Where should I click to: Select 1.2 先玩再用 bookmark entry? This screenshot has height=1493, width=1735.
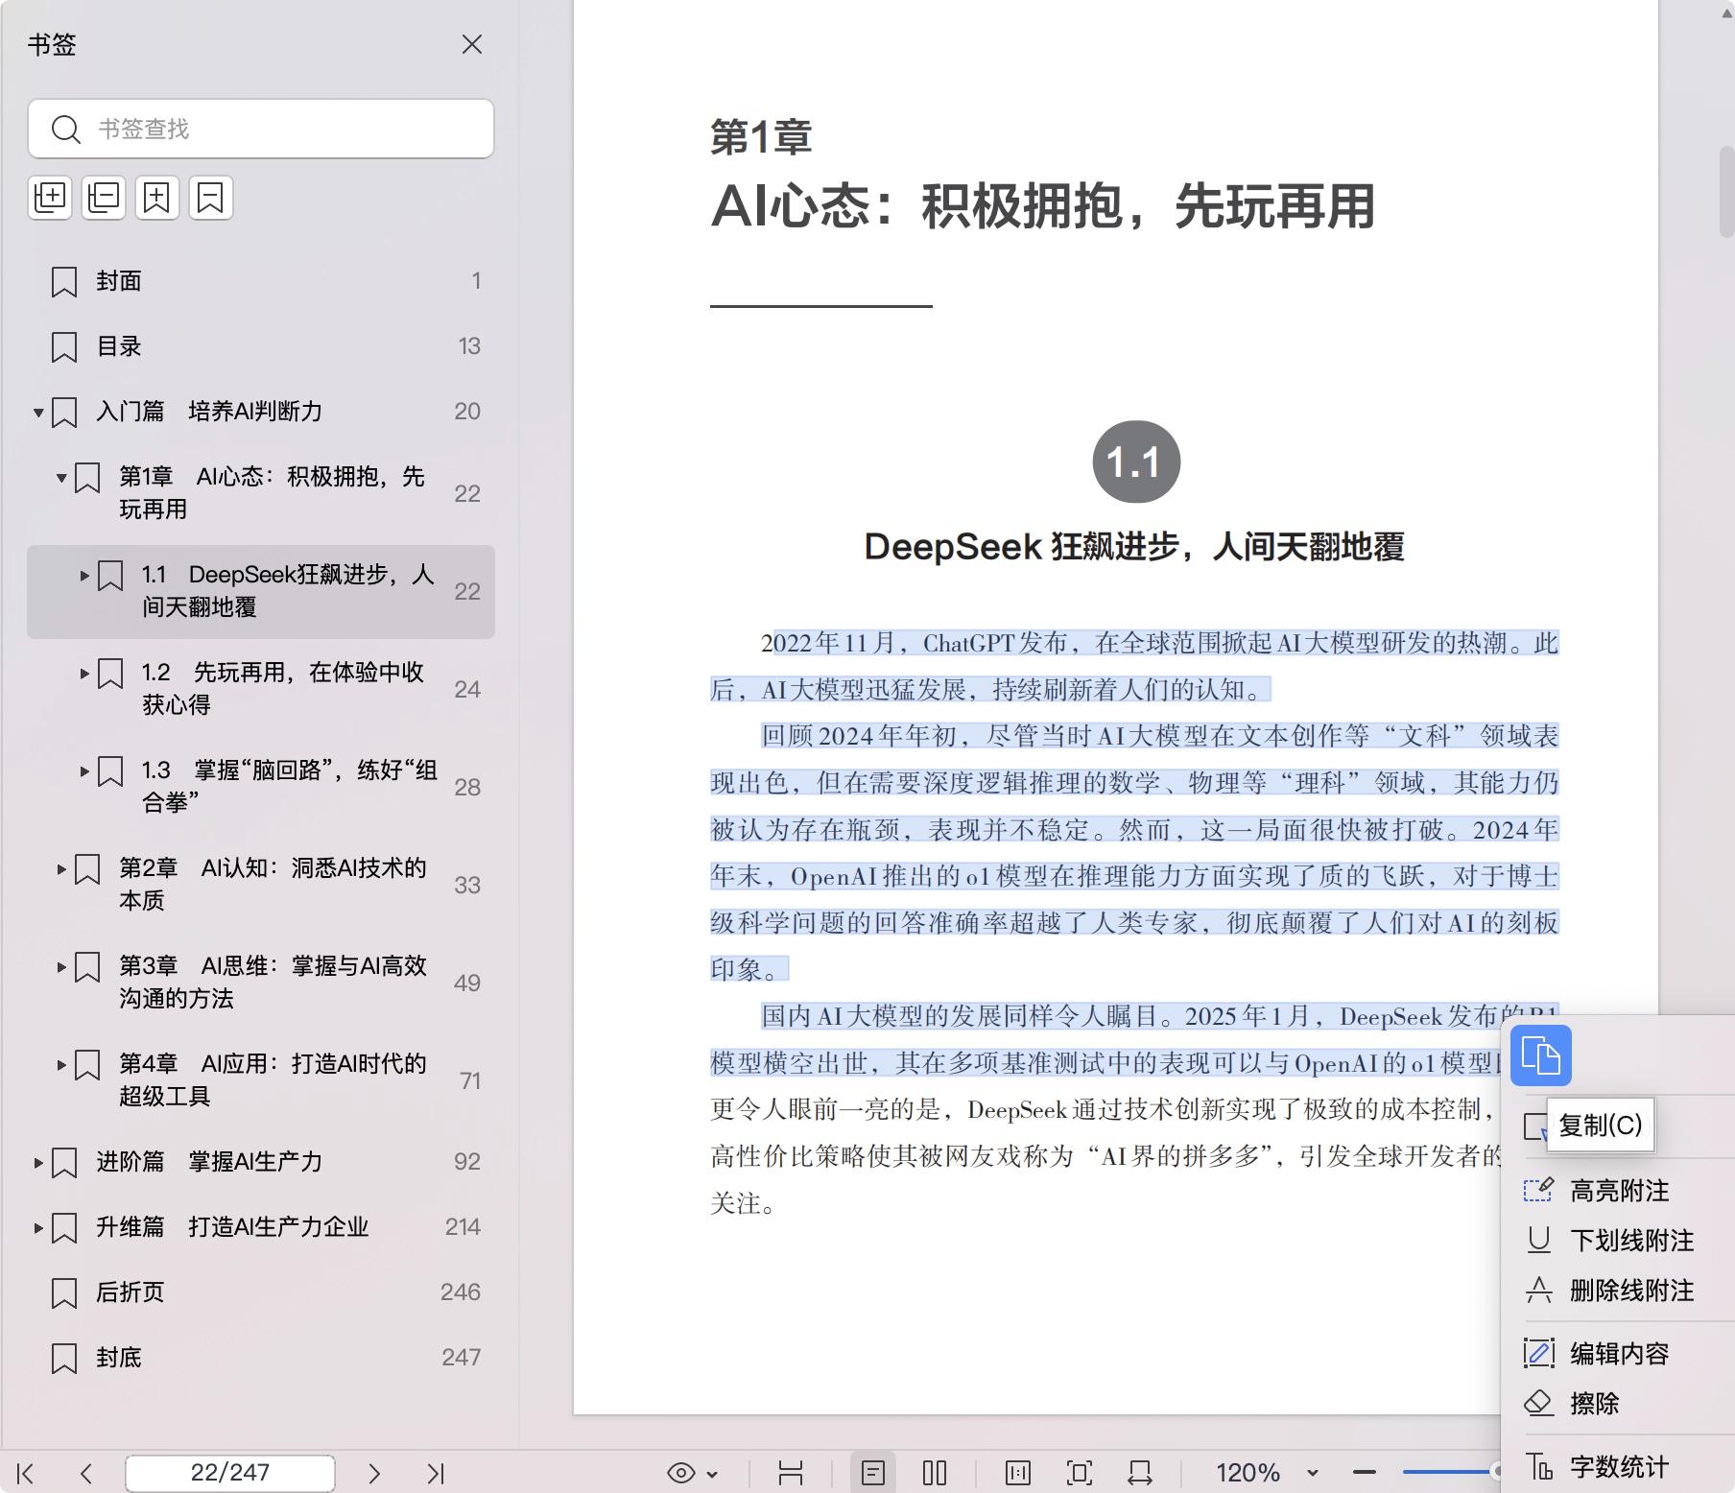261,689
